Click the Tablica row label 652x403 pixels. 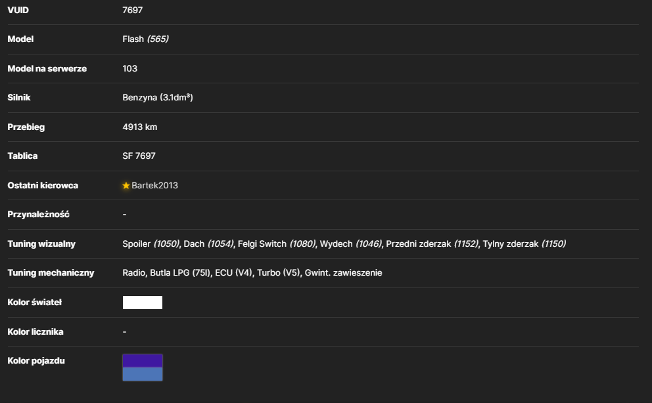point(22,156)
